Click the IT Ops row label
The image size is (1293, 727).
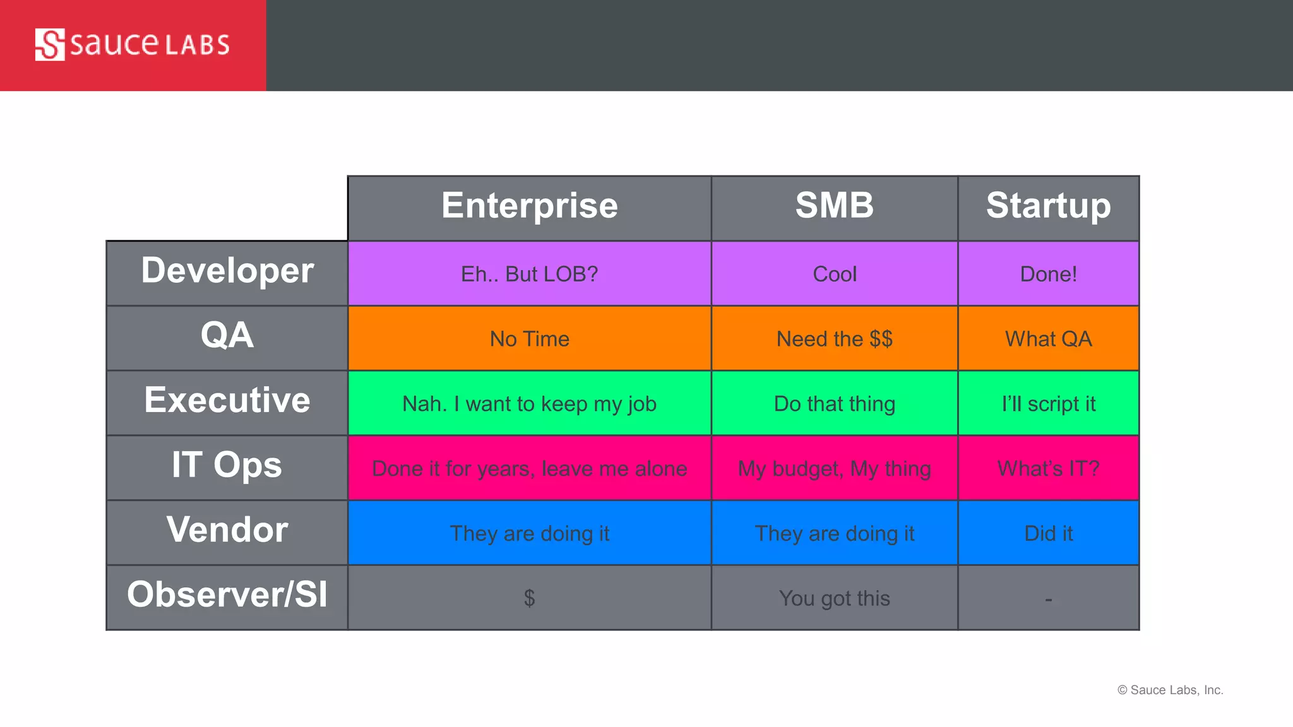[x=227, y=468]
